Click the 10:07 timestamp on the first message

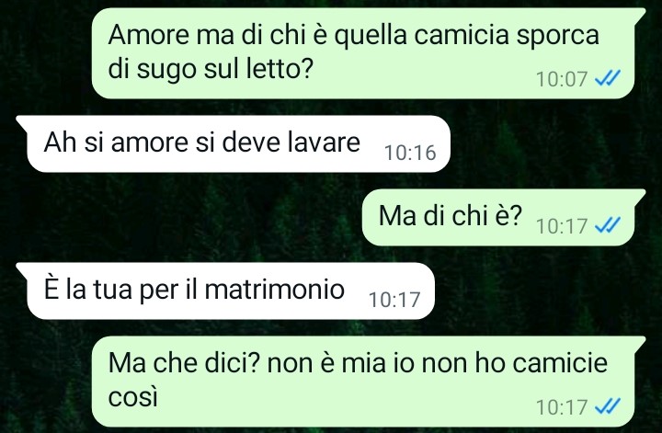[x=562, y=79]
